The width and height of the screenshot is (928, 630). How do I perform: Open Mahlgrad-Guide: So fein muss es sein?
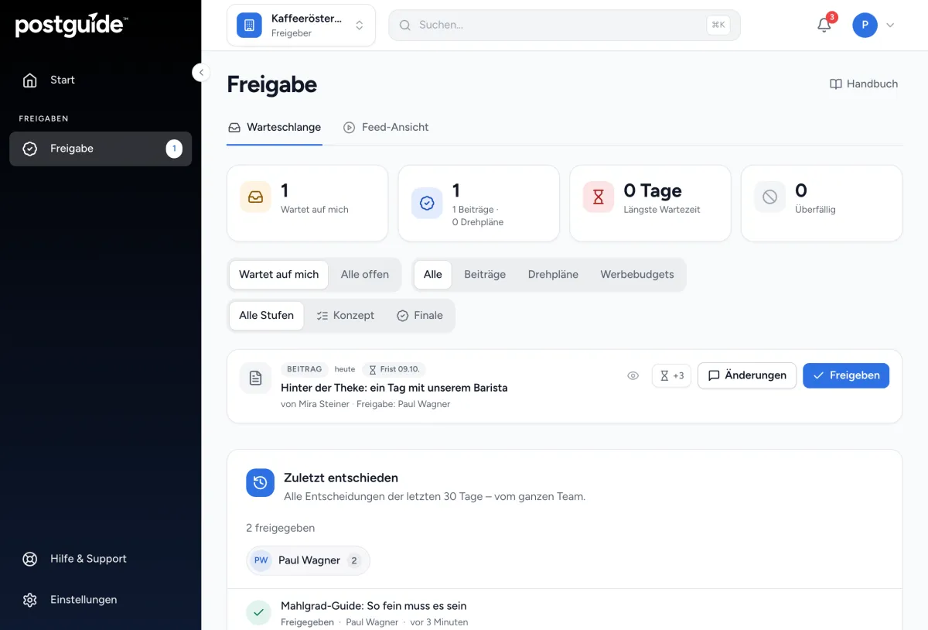[x=374, y=606]
